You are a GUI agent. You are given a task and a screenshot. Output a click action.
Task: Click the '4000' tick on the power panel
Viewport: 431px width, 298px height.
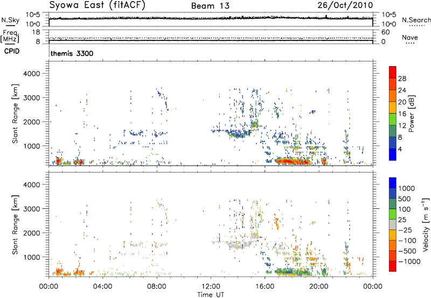pyautogui.click(x=31, y=74)
